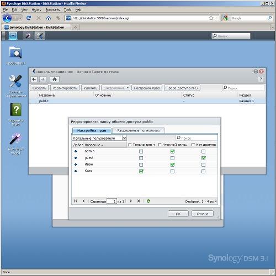The width and height of the screenshot is (276, 276).
Task: Open the Control Panel desktop icon
Action: (15, 81)
